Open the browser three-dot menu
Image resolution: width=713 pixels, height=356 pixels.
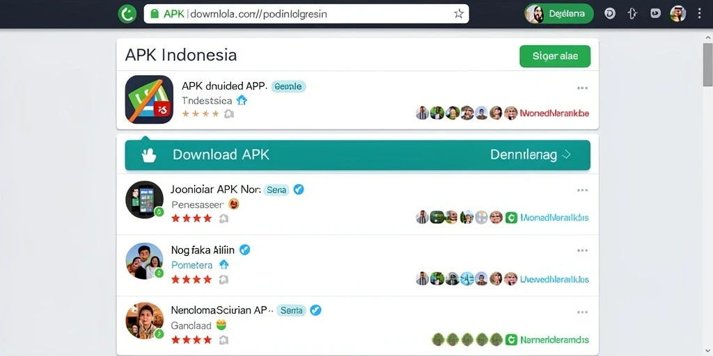[x=699, y=14]
